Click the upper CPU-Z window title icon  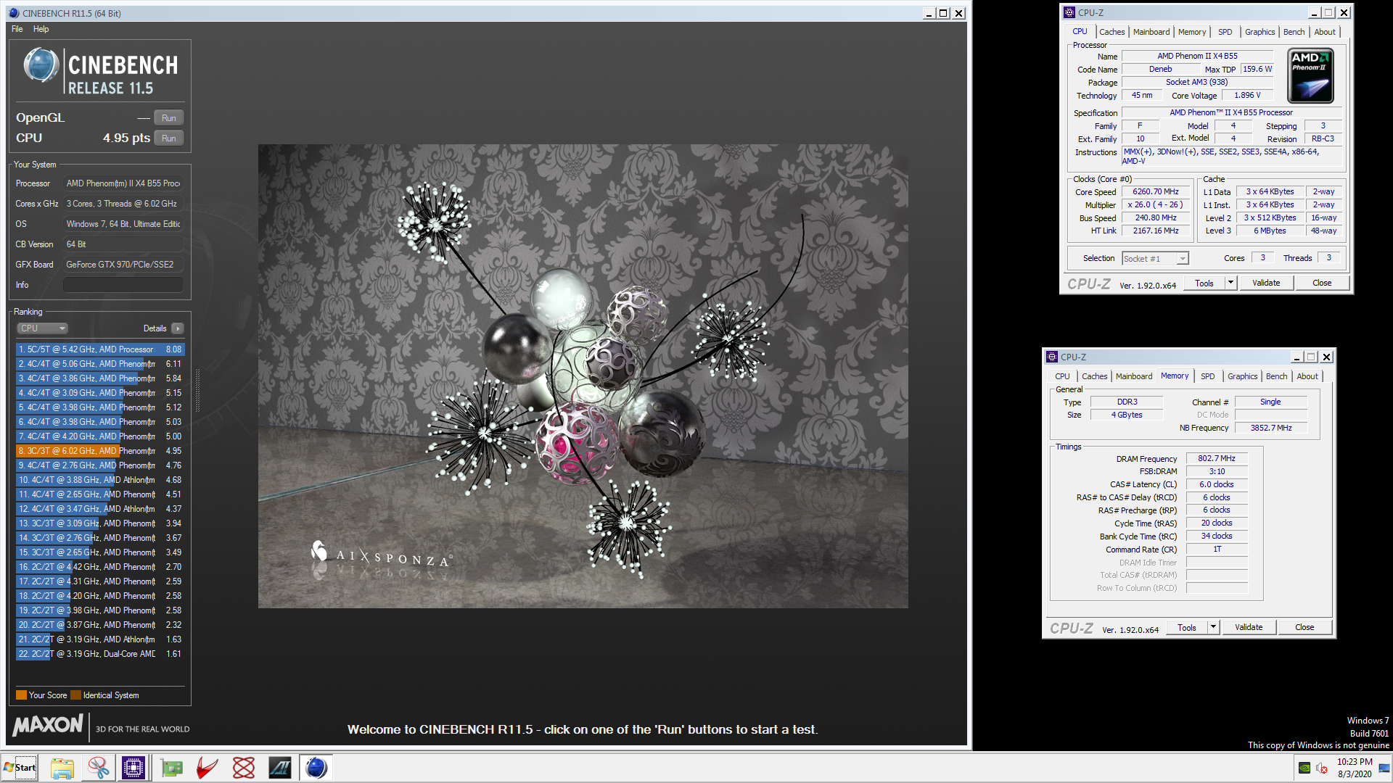[1069, 12]
